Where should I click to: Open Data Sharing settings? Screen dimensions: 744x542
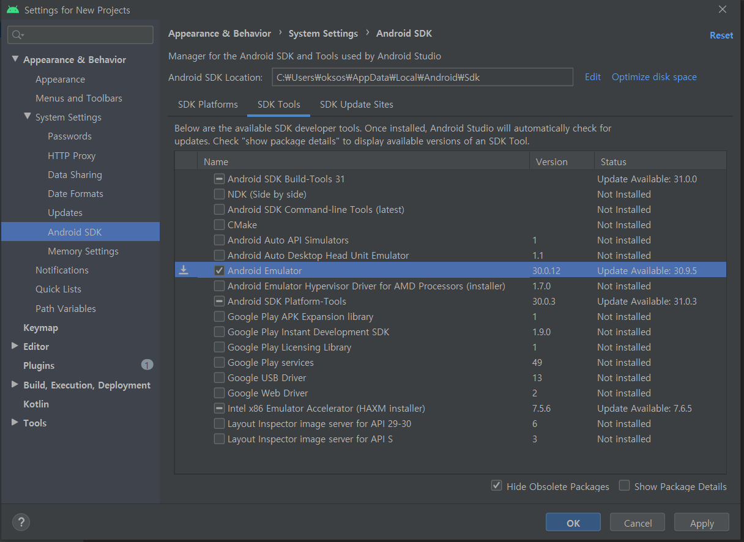pyautogui.click(x=75, y=175)
